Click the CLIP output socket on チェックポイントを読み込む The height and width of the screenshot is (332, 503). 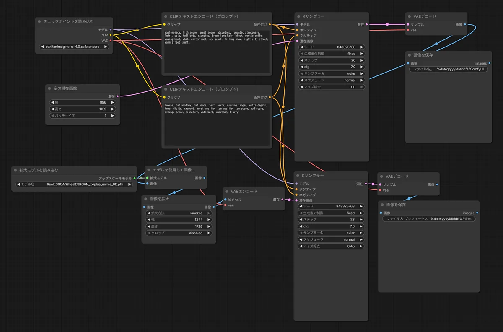tap(111, 35)
